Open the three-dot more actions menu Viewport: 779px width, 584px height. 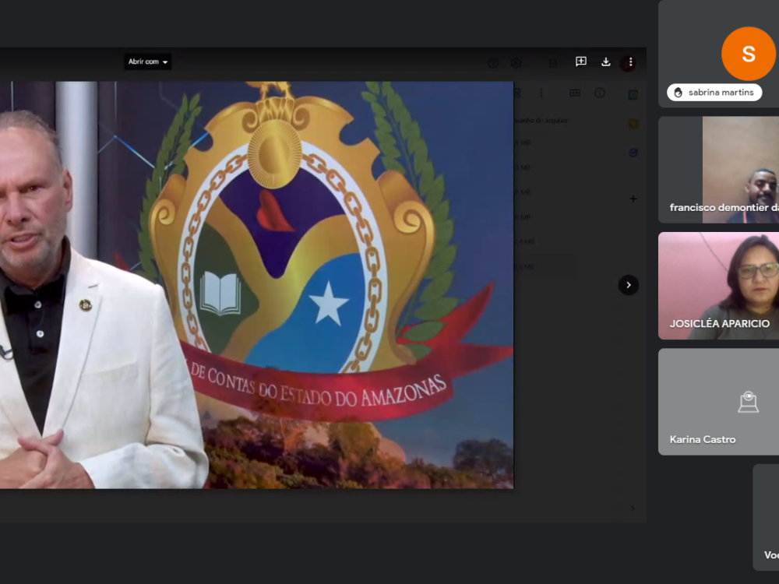click(630, 62)
